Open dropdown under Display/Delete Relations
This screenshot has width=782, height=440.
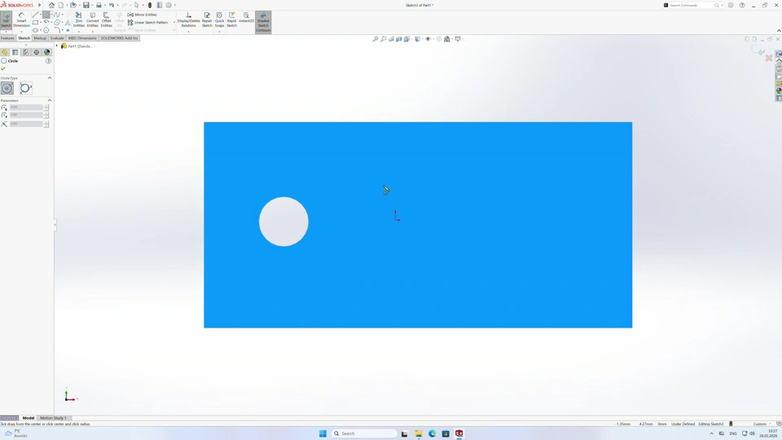(x=188, y=32)
